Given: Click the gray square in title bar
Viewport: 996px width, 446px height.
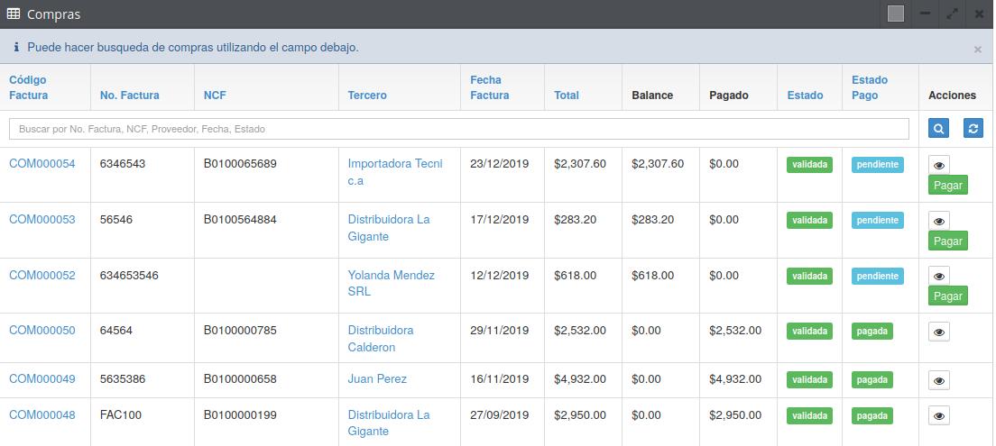Looking at the screenshot, I should (895, 14).
